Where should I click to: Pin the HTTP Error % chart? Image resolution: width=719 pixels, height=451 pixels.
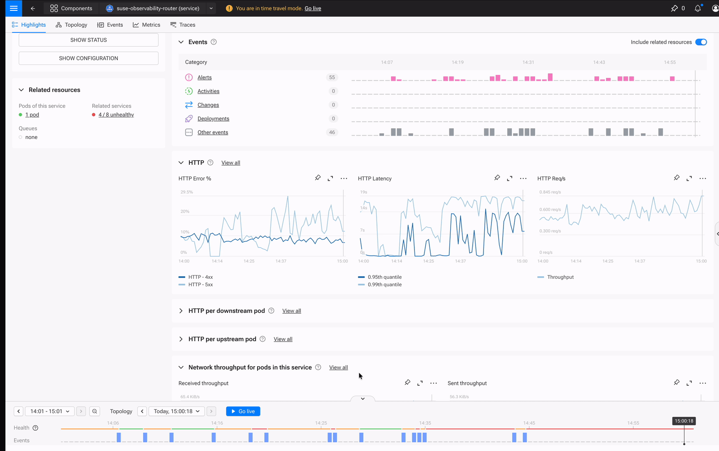317,178
